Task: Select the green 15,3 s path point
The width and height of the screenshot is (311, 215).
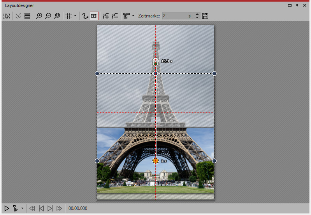Action: tap(156, 64)
